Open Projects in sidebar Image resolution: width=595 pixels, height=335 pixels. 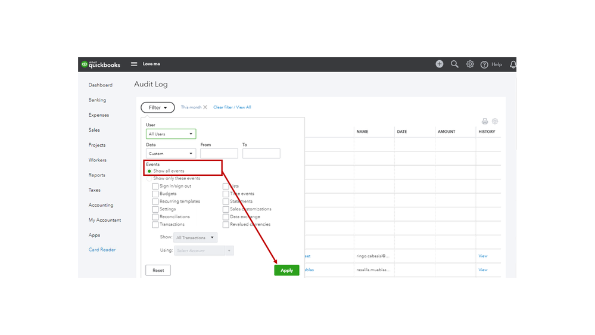97,145
